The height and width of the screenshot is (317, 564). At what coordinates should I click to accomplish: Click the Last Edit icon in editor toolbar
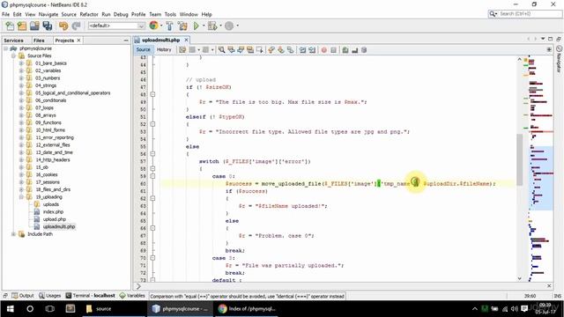click(x=182, y=50)
